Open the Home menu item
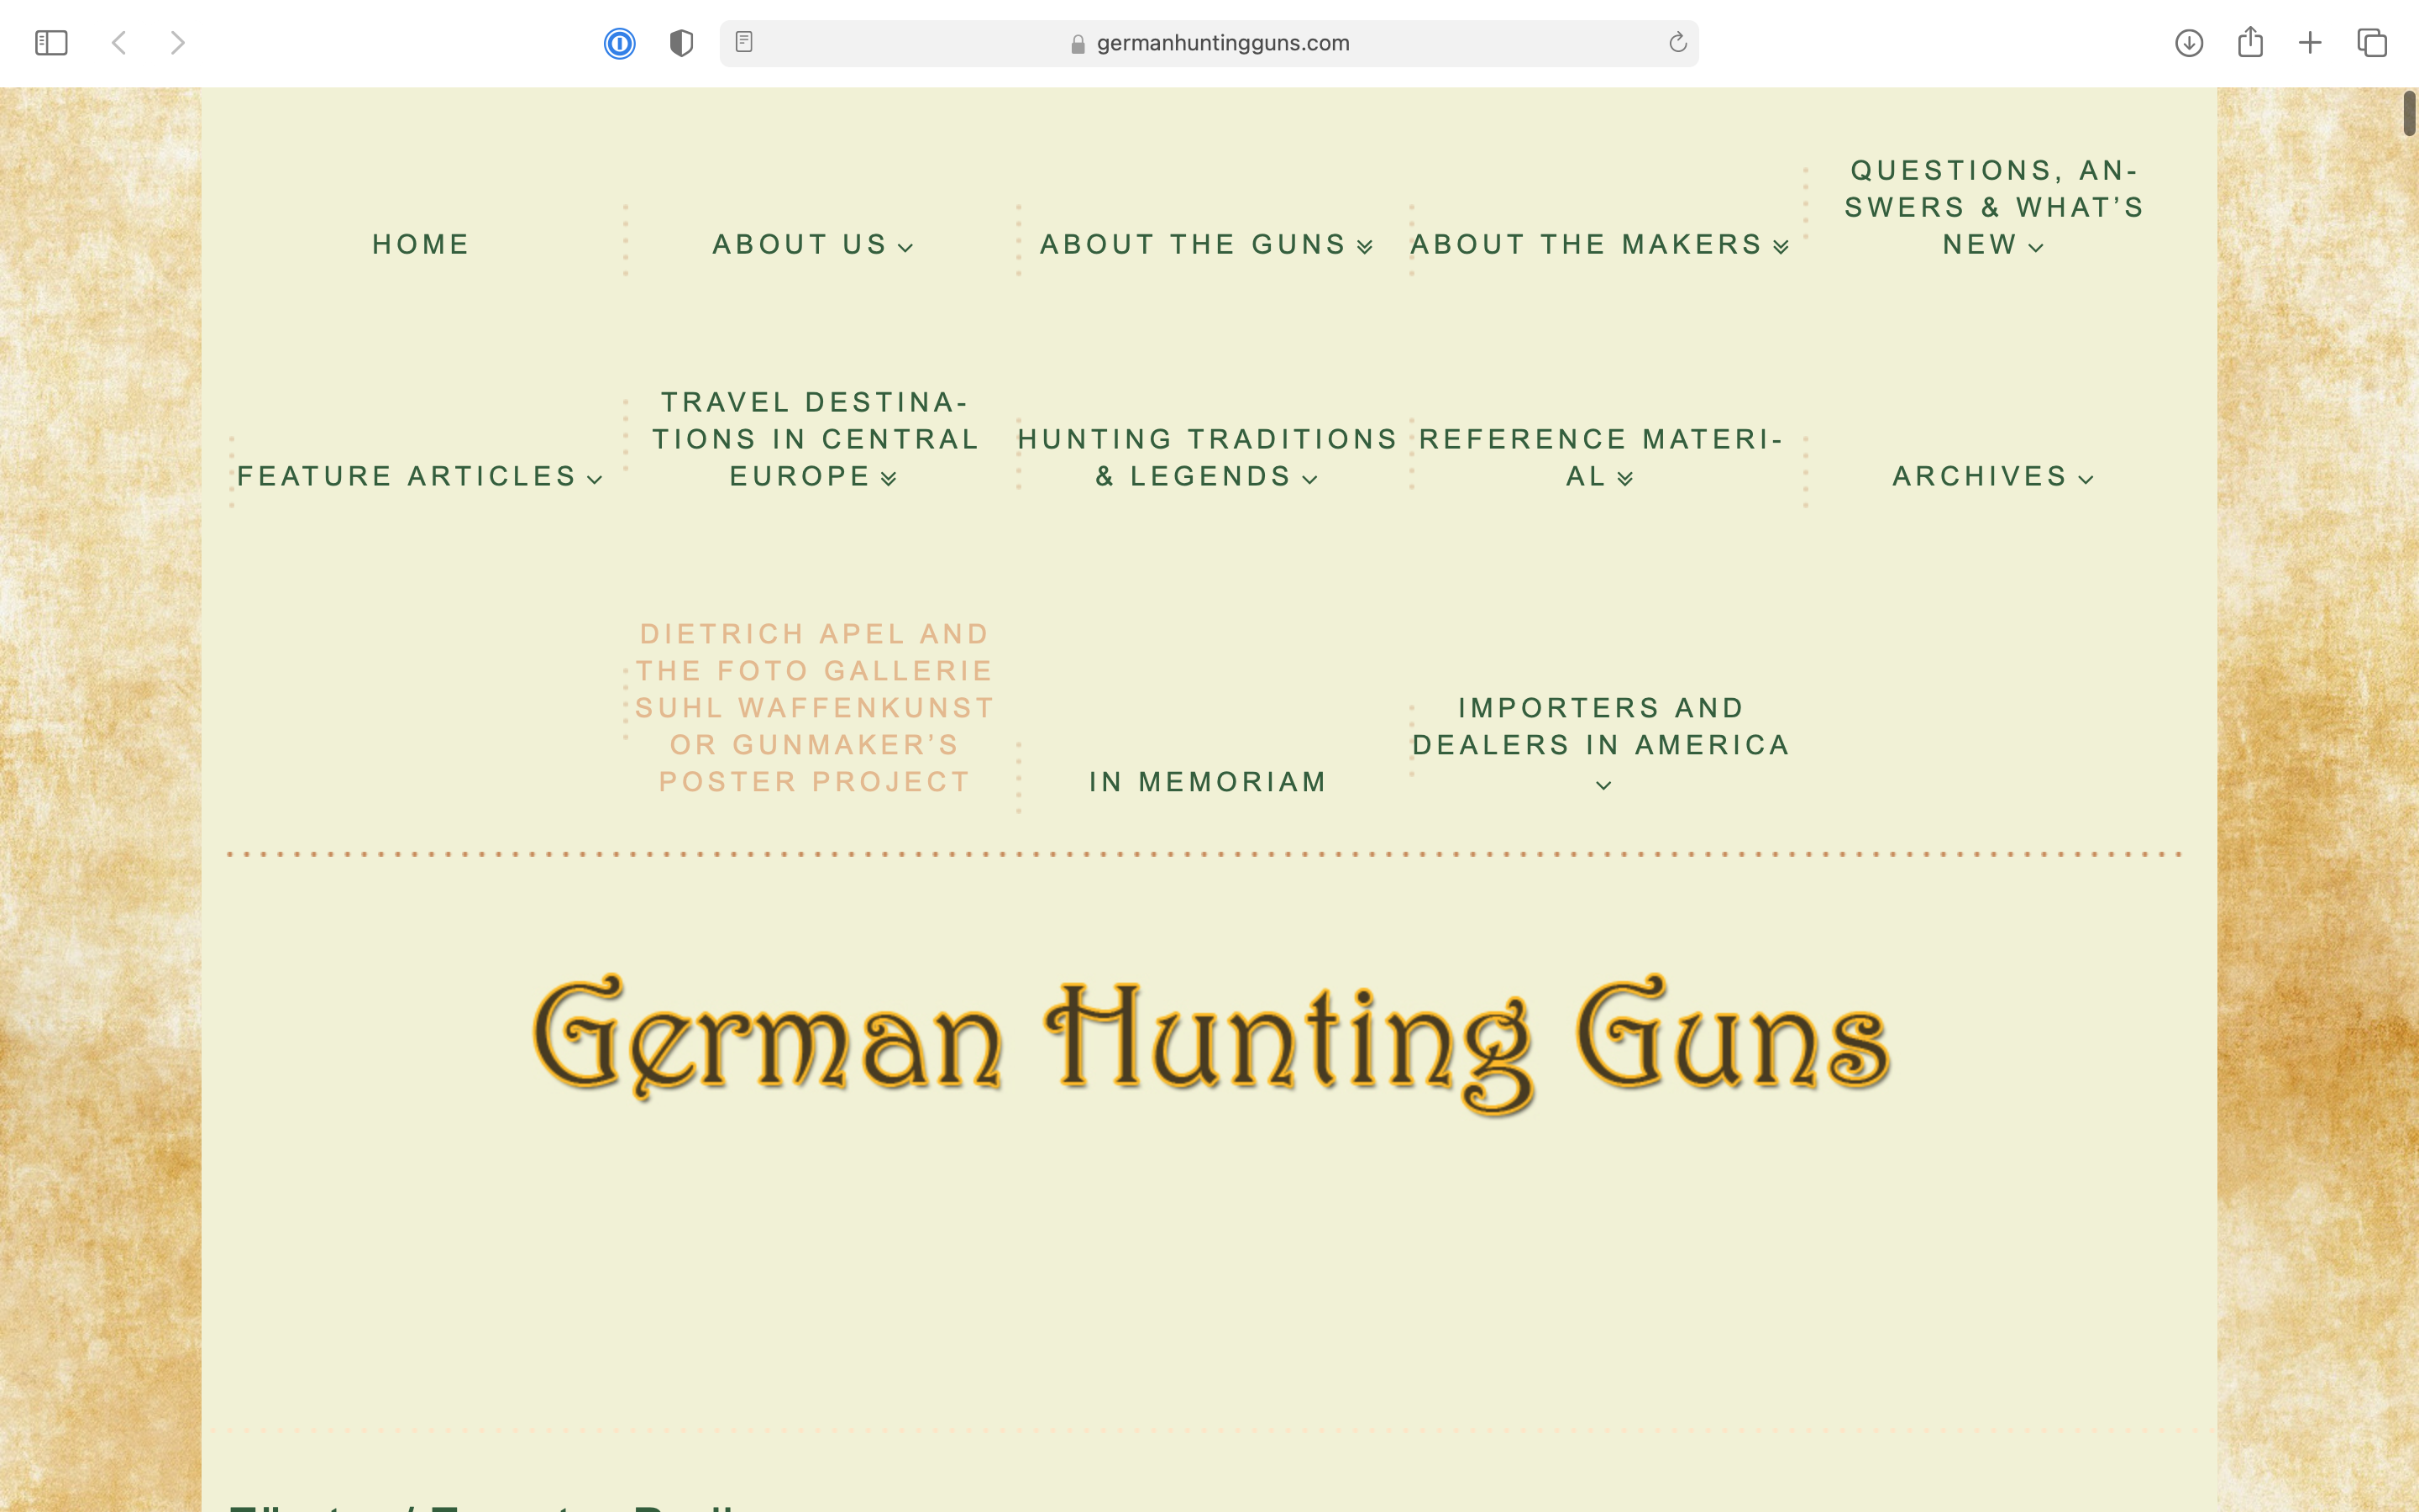Screen dimensions: 2419x1512 pos(421,245)
